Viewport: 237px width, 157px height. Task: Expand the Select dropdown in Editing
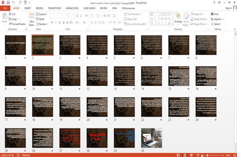[216, 24]
